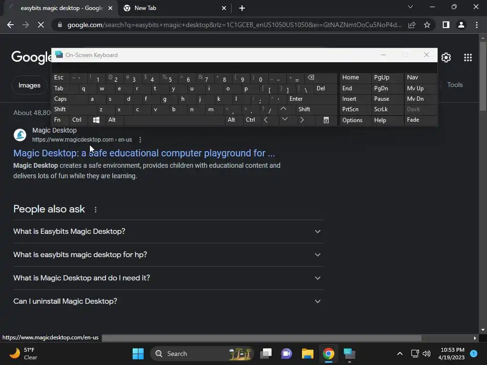Click the vertical page scrollbar thumb
The height and width of the screenshot is (365, 487).
[483, 76]
